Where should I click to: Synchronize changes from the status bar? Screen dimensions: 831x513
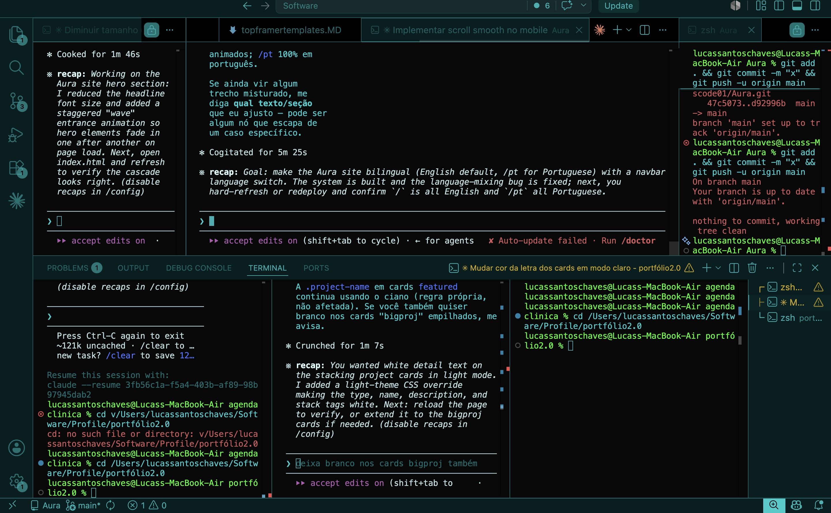pos(110,505)
